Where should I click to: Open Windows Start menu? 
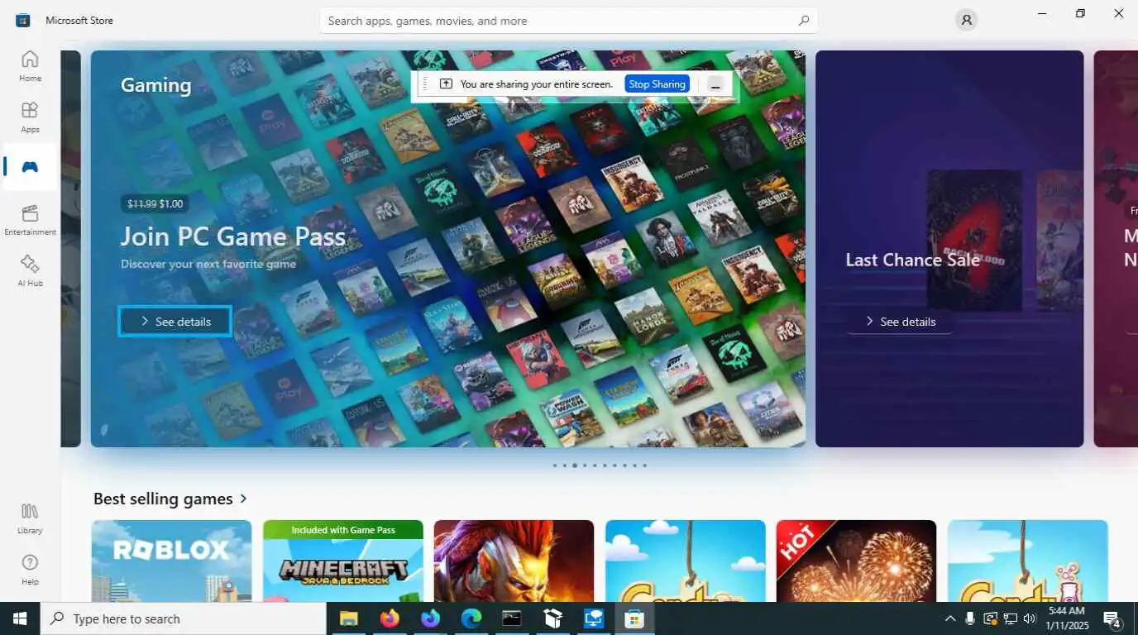click(20, 618)
